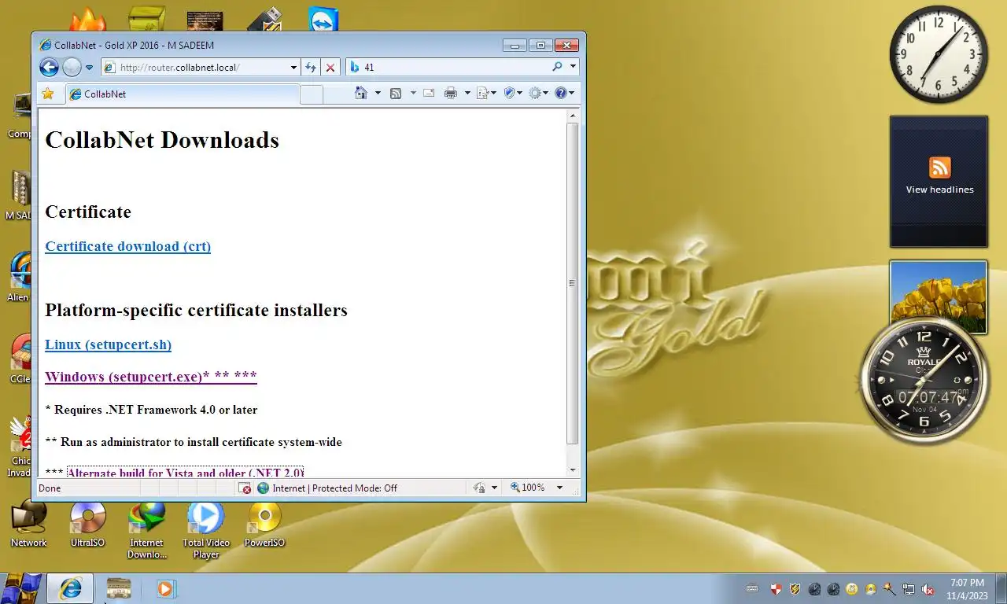Viewport: 1007px width, 604px height.
Task: Print the page with the printer icon
Action: click(x=451, y=93)
